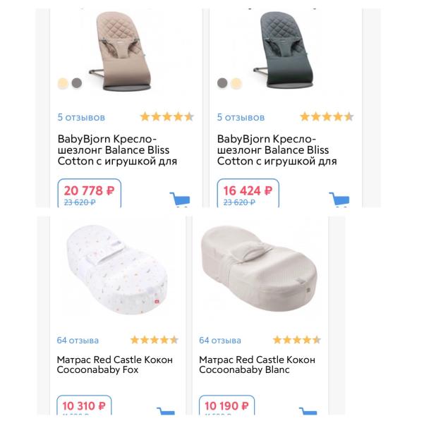Select beige color swatch on second bouncer card

coord(236,82)
